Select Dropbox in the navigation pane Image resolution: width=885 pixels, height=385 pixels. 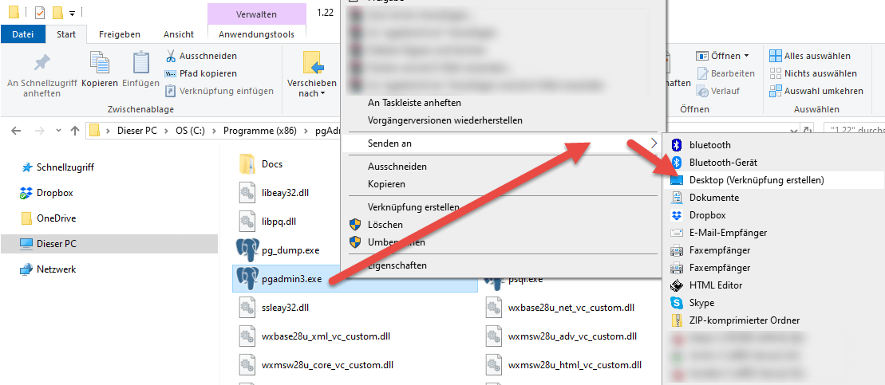click(54, 193)
